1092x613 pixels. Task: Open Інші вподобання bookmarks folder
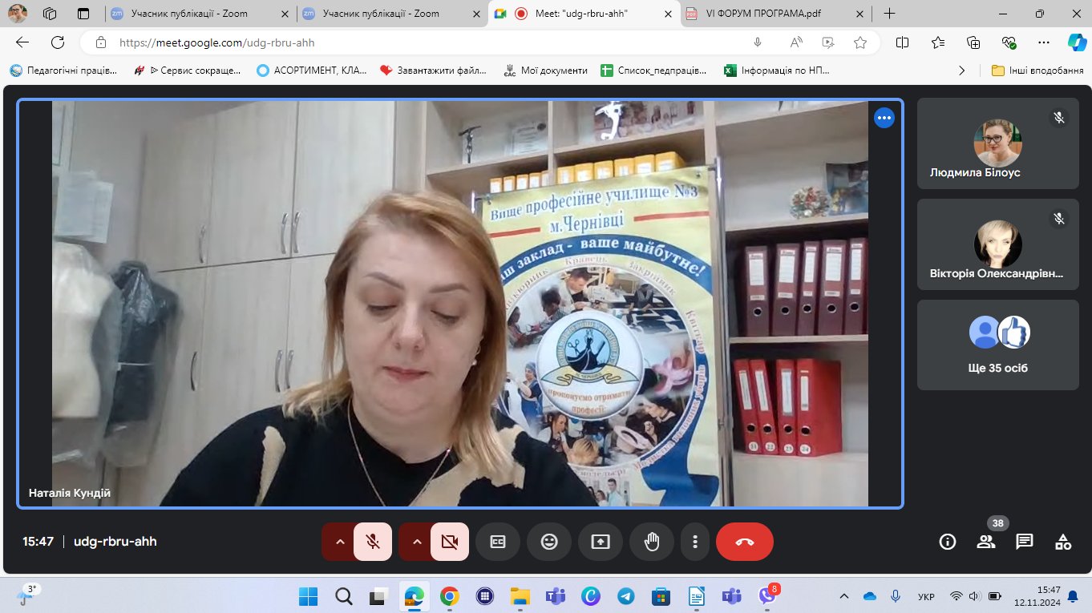1037,71
